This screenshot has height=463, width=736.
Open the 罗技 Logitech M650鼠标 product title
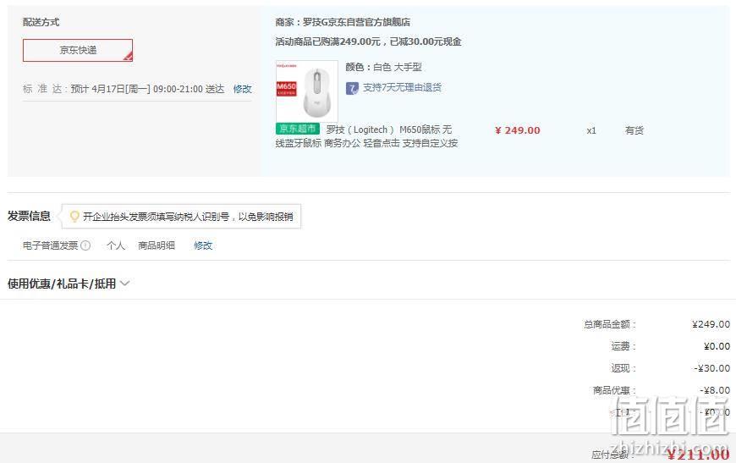click(366, 136)
